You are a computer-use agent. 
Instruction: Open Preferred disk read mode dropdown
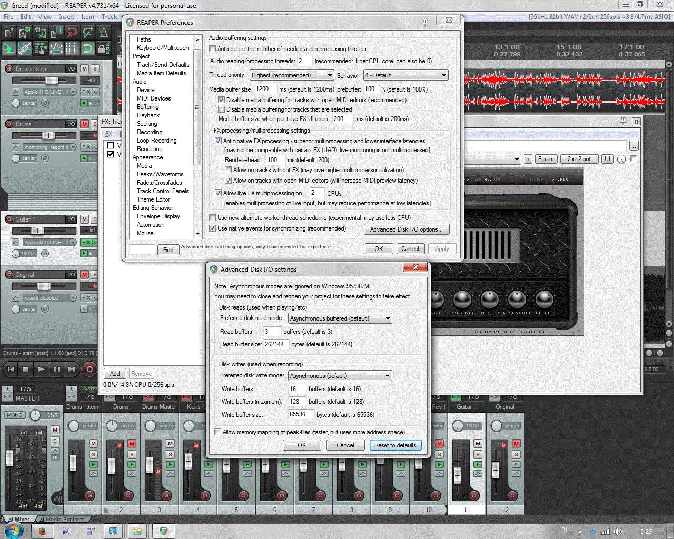tap(340, 318)
